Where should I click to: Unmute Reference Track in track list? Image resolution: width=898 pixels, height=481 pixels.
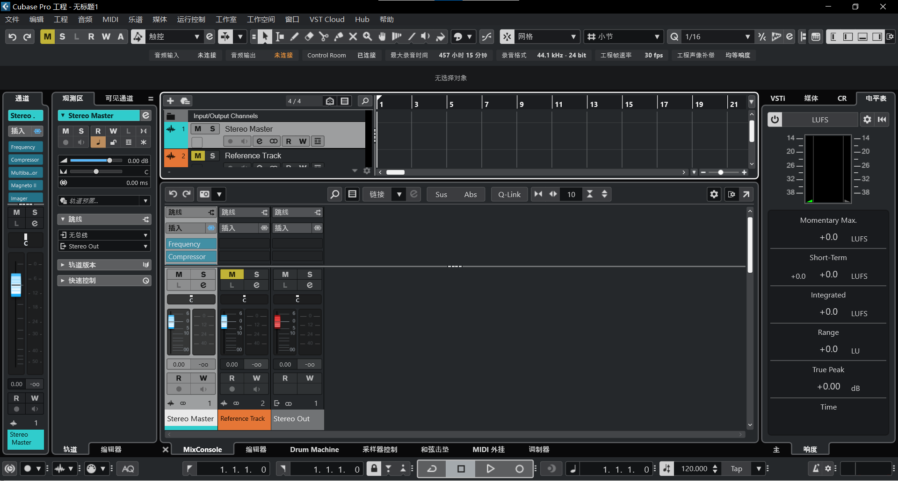pos(198,156)
